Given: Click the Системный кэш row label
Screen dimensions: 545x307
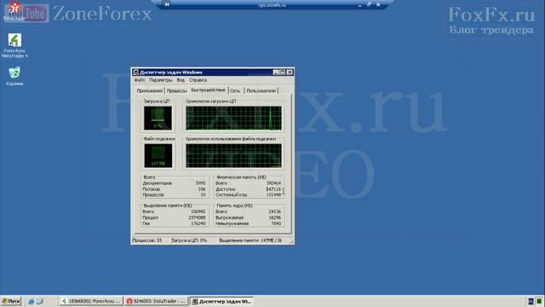Looking at the screenshot, I should click(x=231, y=195).
